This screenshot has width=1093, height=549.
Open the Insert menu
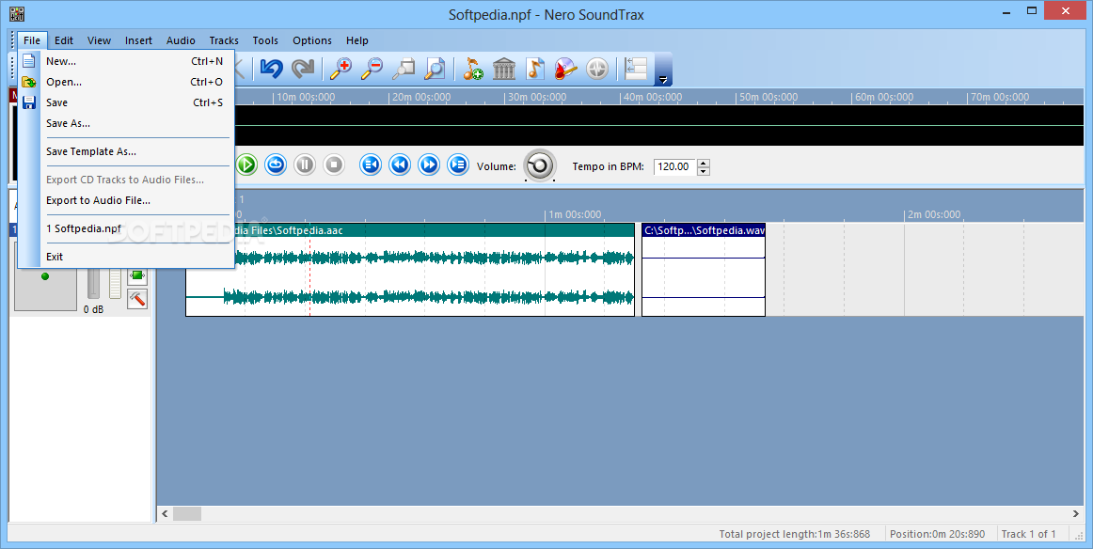click(138, 40)
